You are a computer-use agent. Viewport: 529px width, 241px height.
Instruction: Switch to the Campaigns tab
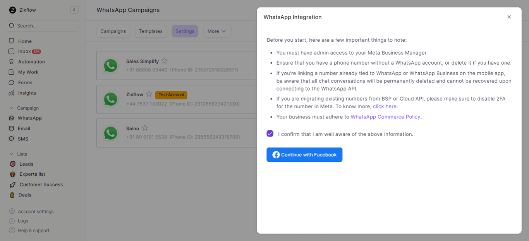click(x=113, y=31)
